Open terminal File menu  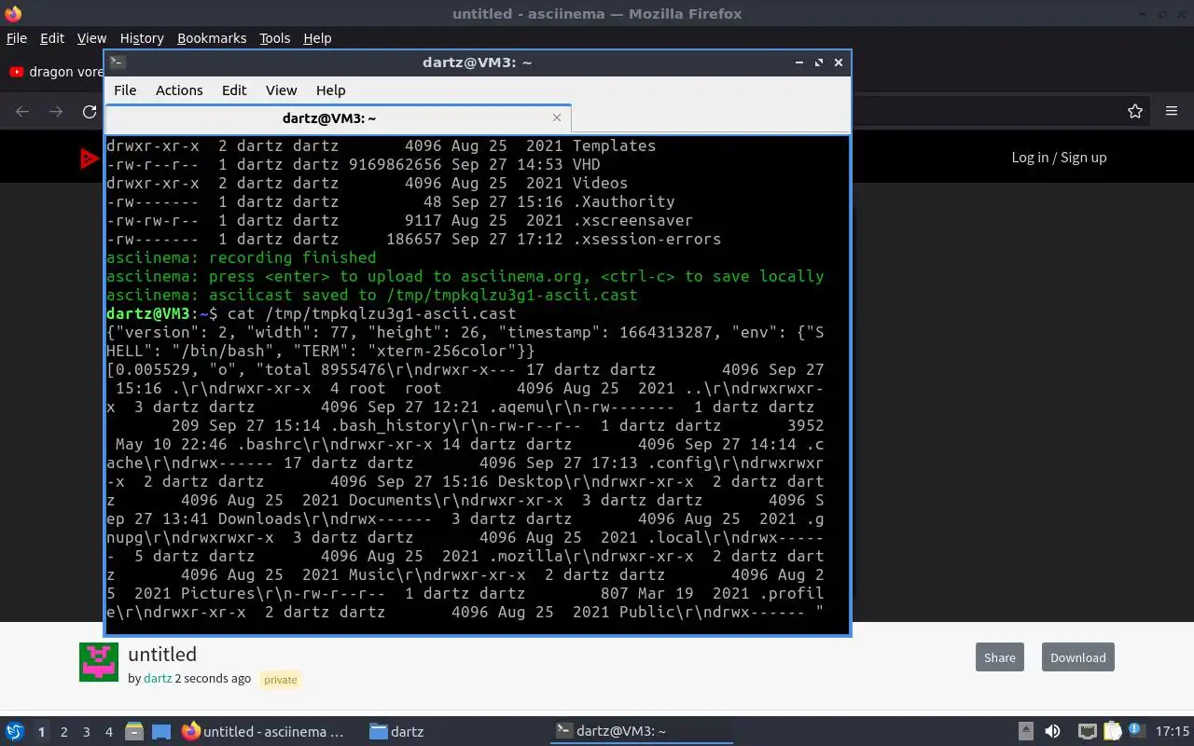click(x=125, y=90)
